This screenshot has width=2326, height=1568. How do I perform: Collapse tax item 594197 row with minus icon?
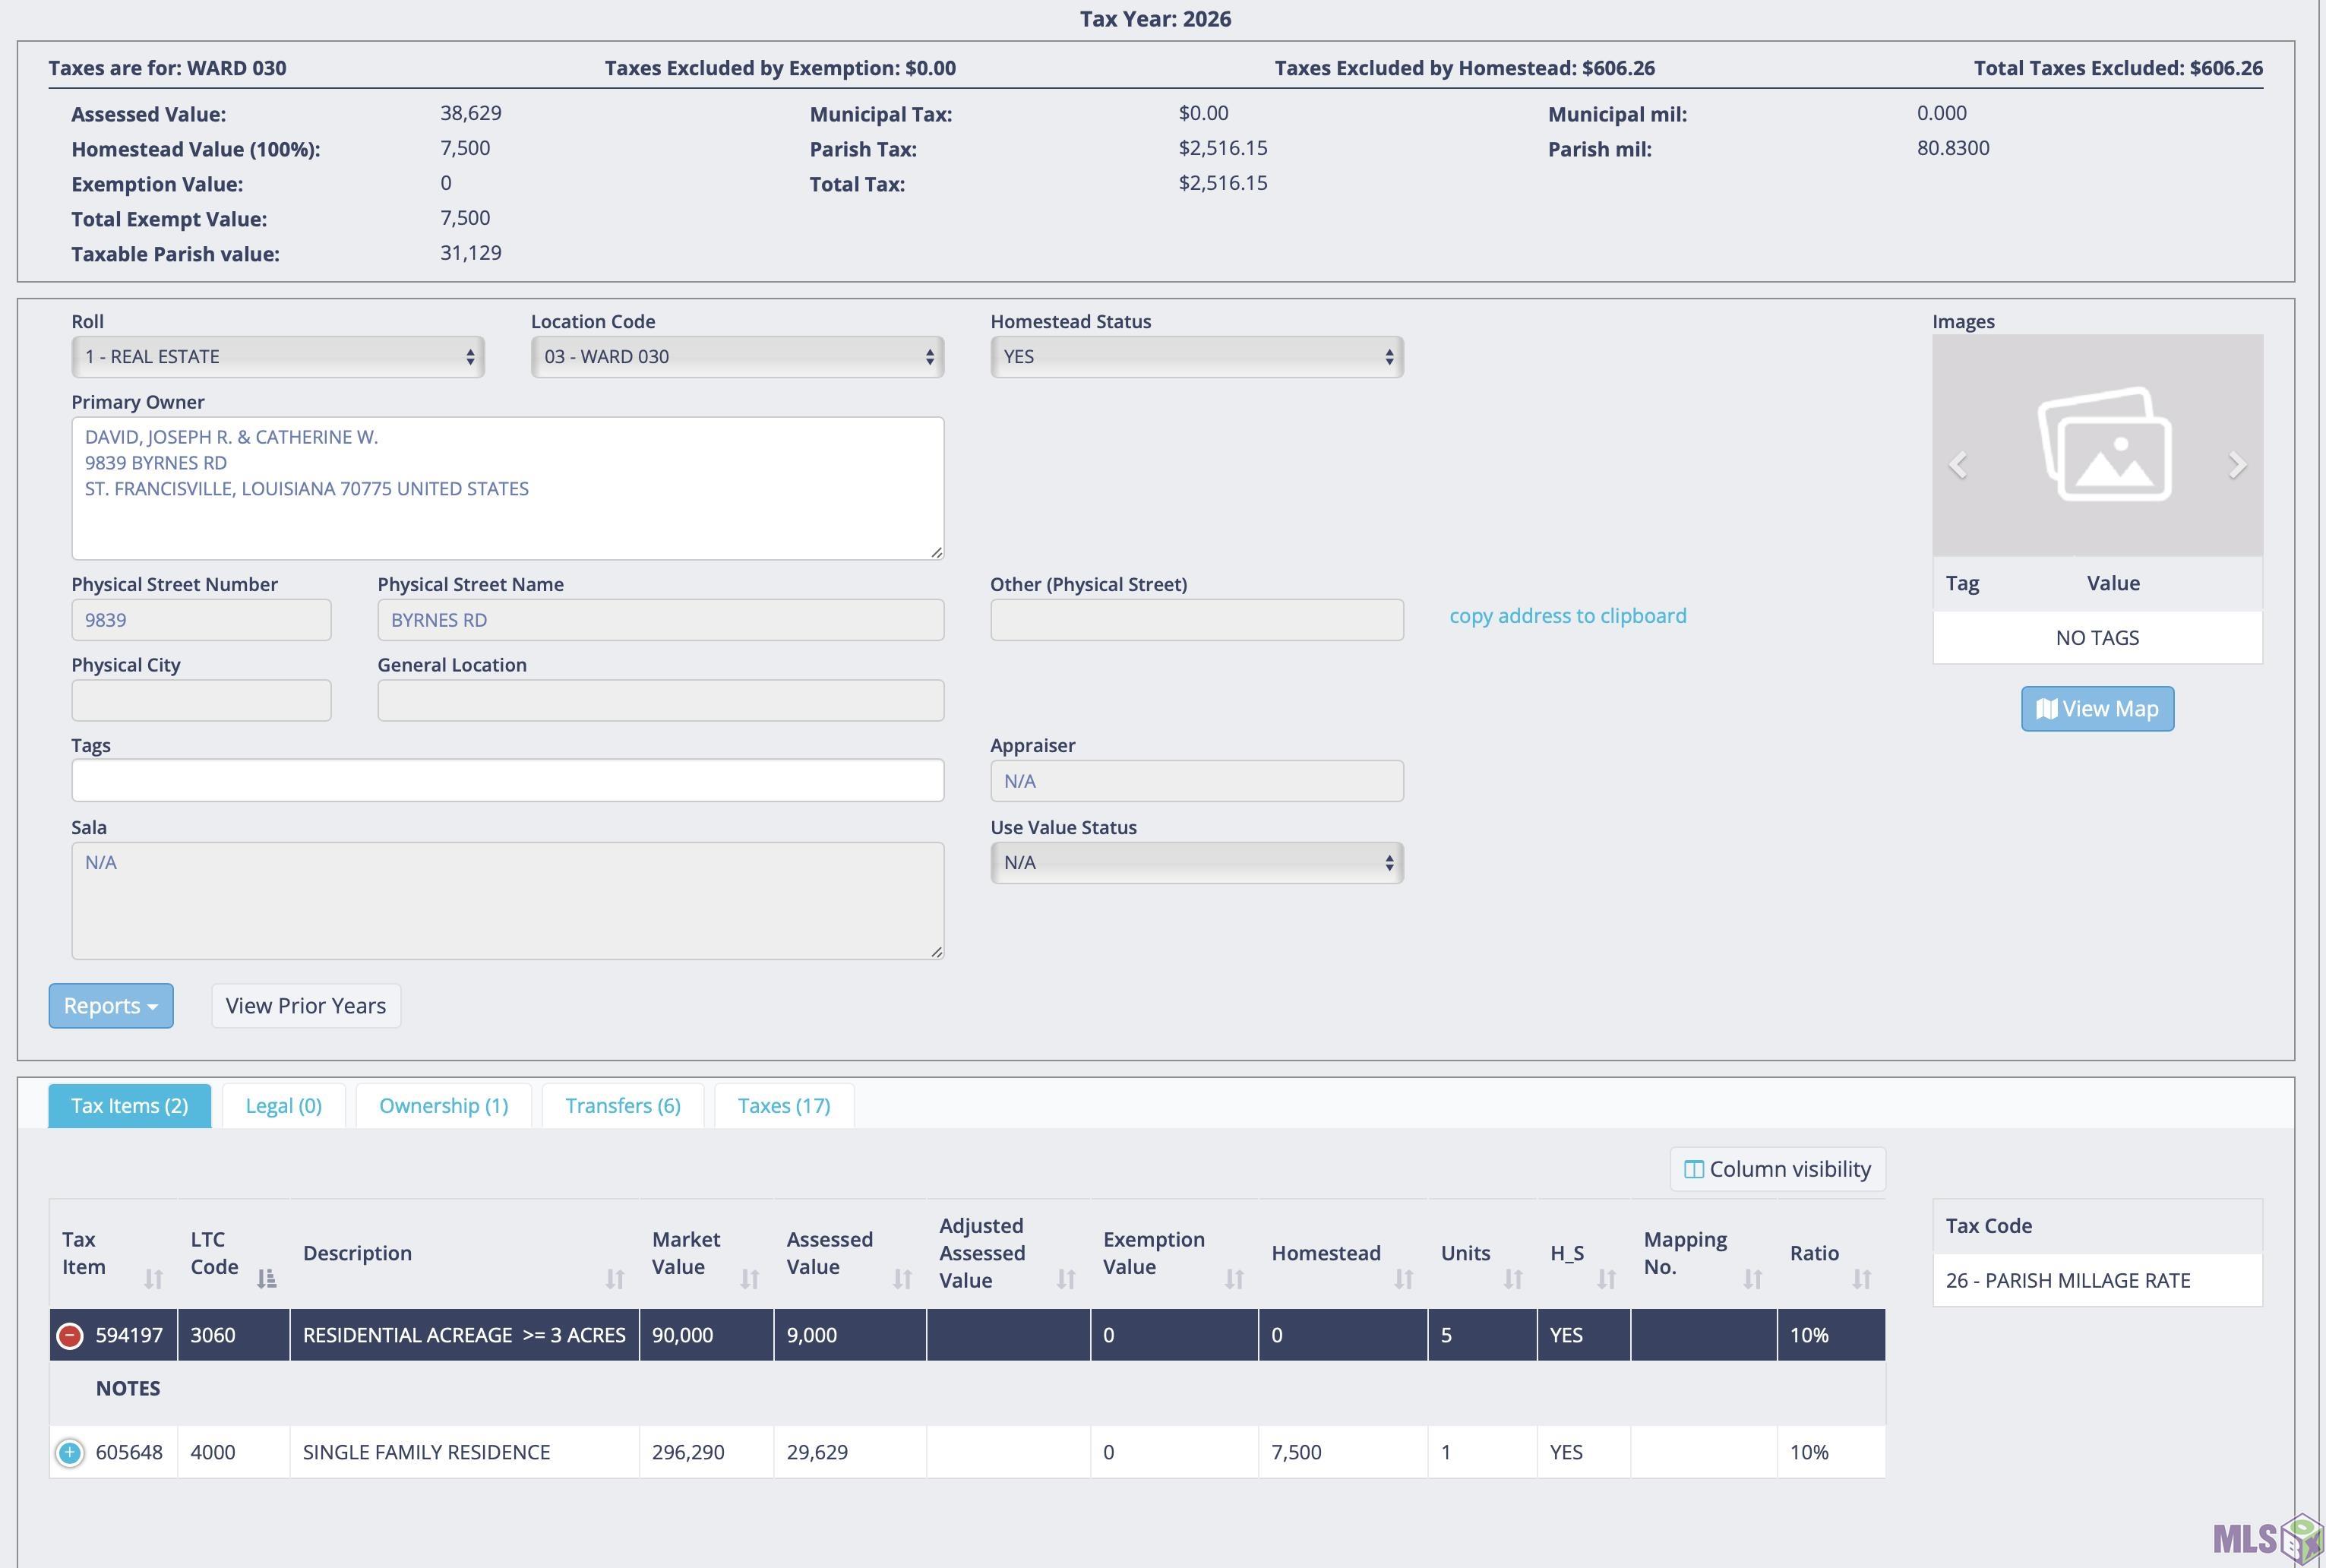click(69, 1336)
